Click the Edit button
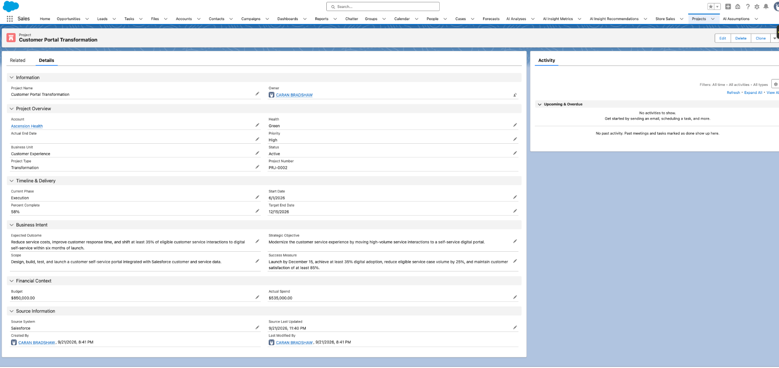 tap(723, 38)
